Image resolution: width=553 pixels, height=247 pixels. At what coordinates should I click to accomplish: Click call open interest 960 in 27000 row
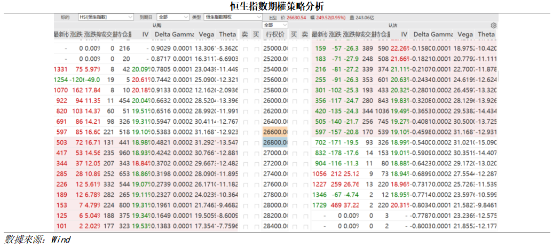tap(125, 153)
